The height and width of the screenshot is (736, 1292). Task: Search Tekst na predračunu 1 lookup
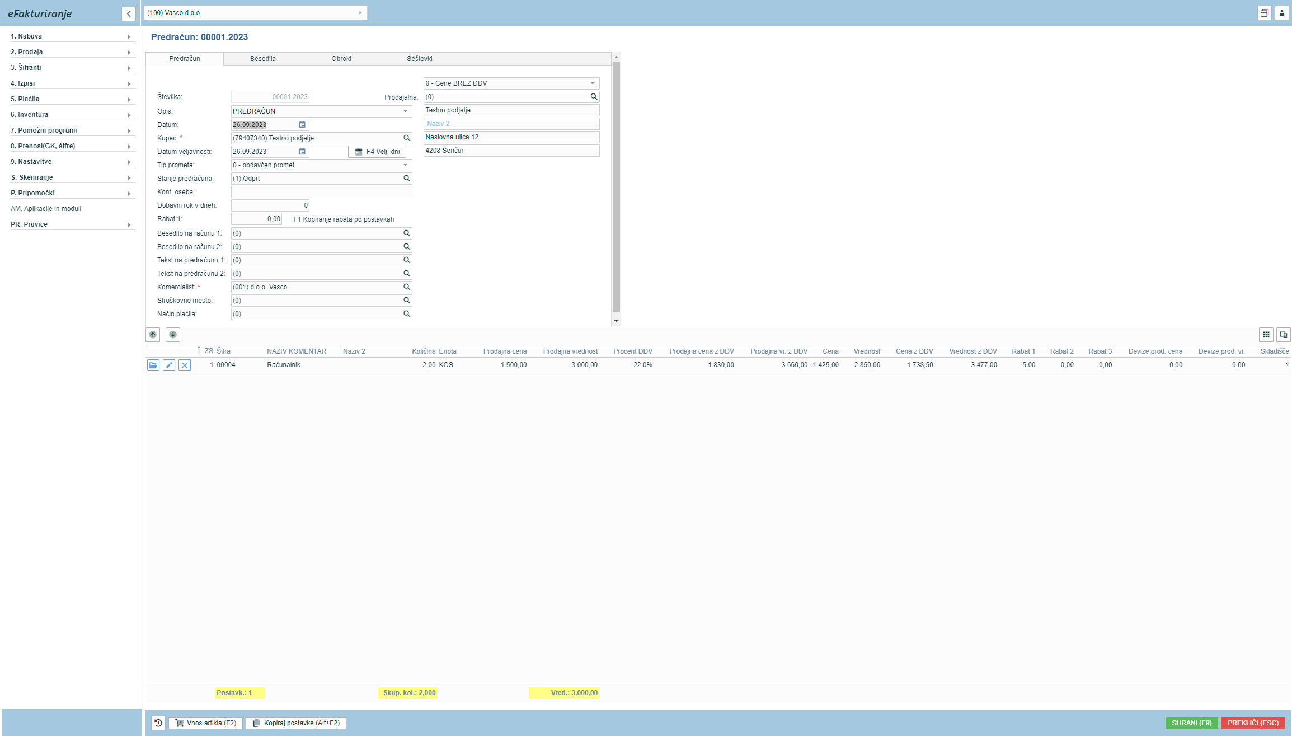pyautogui.click(x=407, y=260)
